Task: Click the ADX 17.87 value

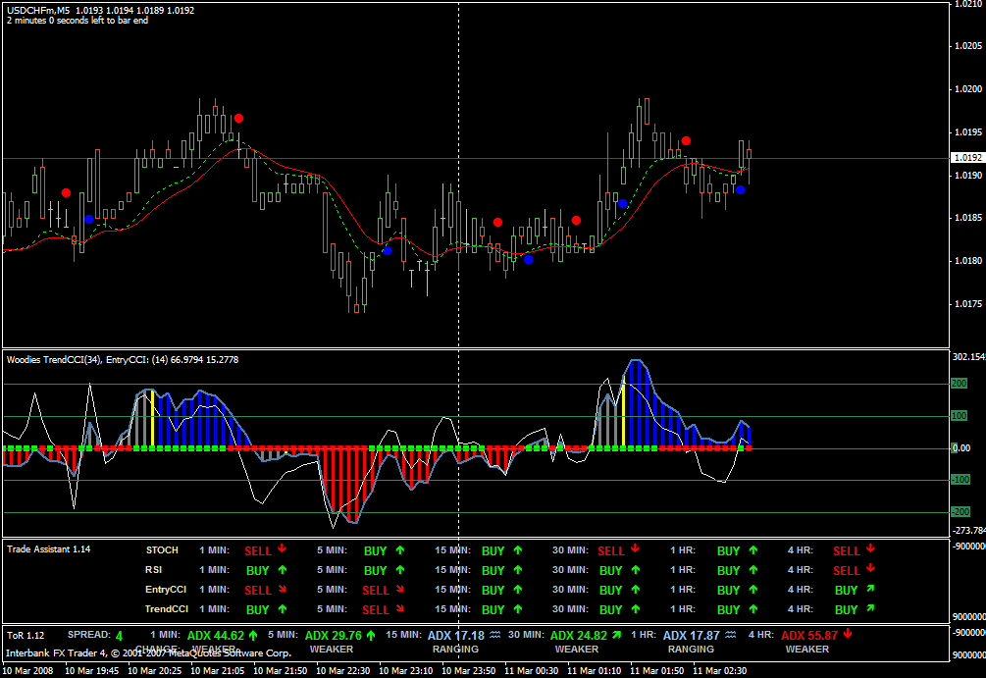Action: [x=691, y=636]
